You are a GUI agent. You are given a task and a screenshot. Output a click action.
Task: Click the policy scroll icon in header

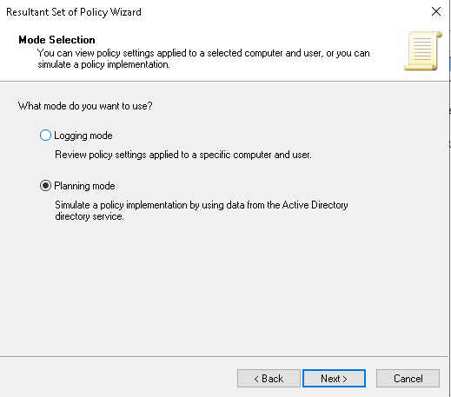(423, 50)
